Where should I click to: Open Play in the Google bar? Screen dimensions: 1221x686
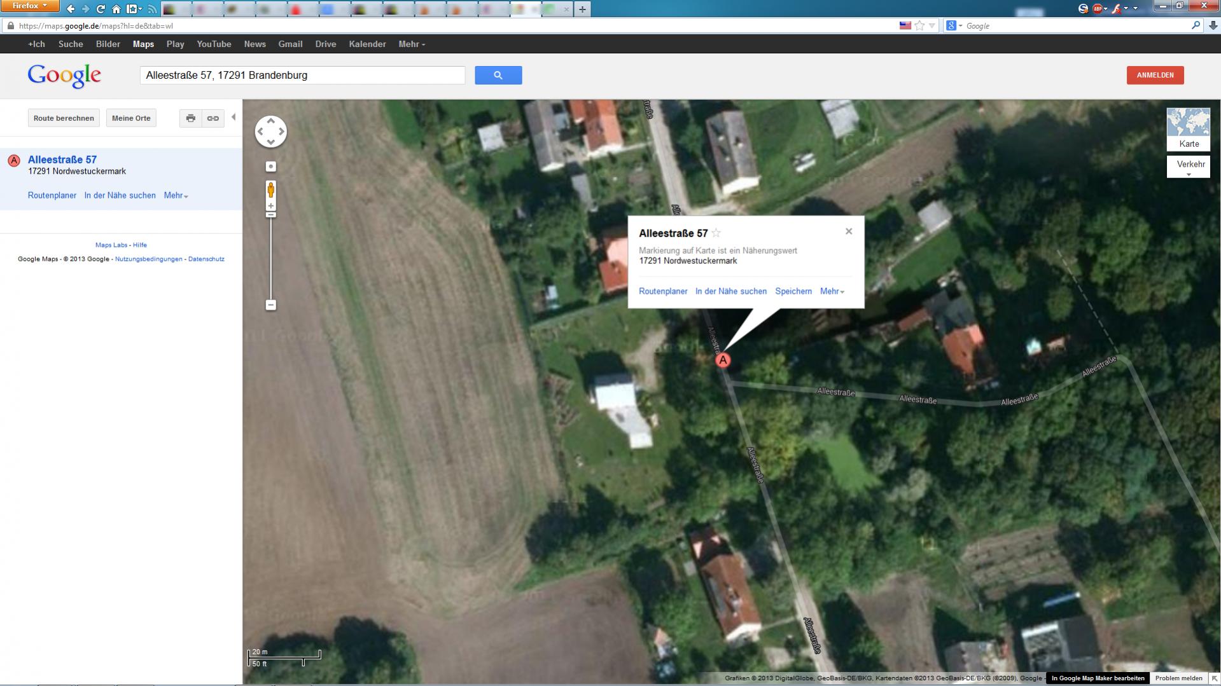pyautogui.click(x=175, y=44)
